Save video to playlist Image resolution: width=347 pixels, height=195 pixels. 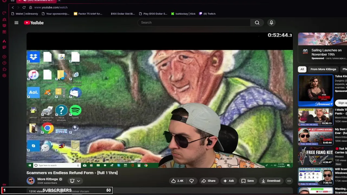pyautogui.click(x=248, y=181)
